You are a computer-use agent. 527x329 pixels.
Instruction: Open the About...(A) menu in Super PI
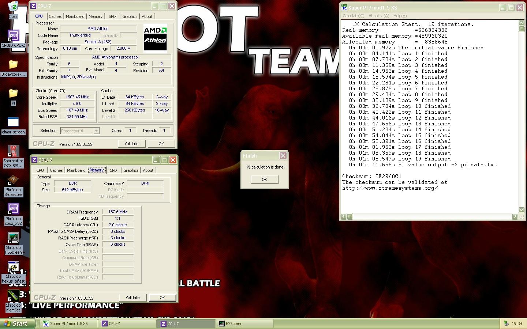[x=379, y=16]
